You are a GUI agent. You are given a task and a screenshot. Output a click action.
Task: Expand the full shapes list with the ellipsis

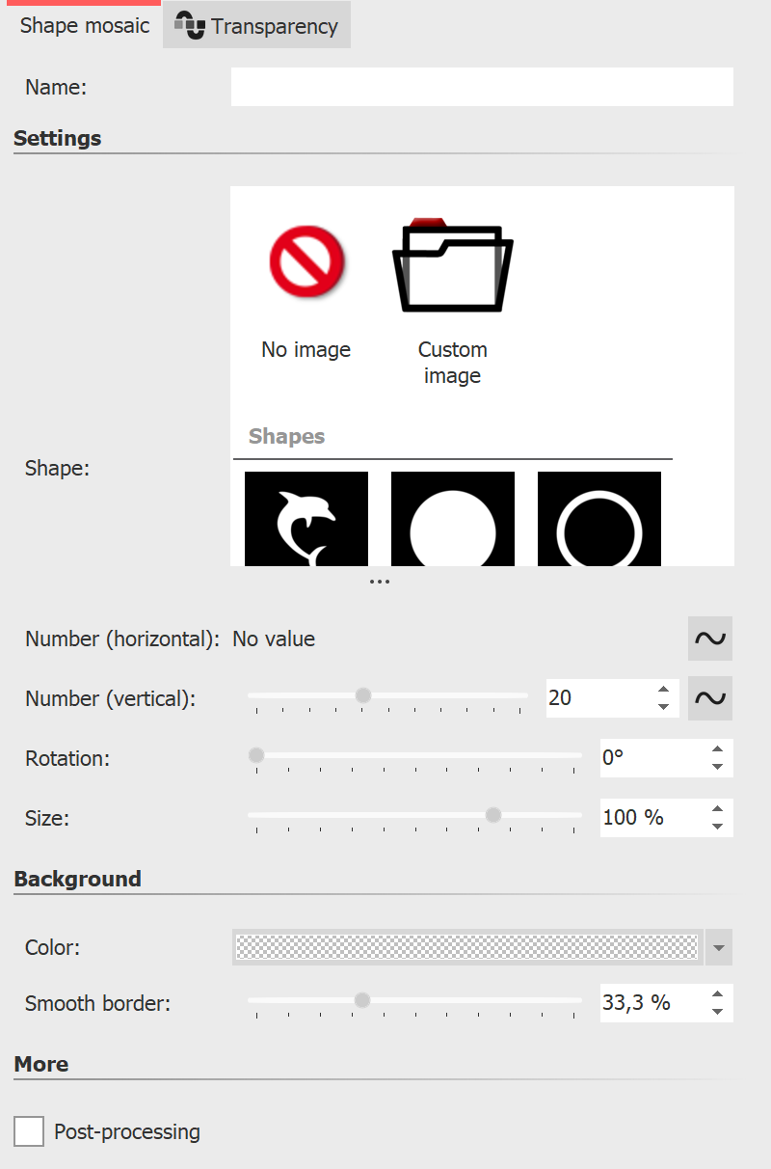tap(380, 580)
